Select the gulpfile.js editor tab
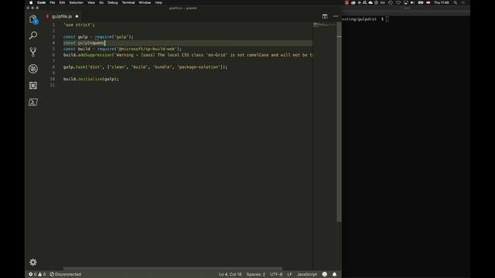The height and width of the screenshot is (278, 495). pyautogui.click(x=62, y=16)
